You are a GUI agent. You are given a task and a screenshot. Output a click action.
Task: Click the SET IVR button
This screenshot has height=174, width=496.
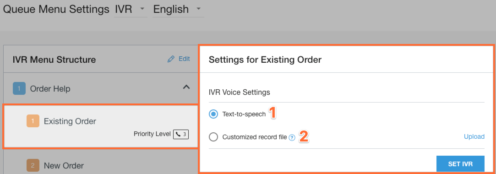coord(460,164)
